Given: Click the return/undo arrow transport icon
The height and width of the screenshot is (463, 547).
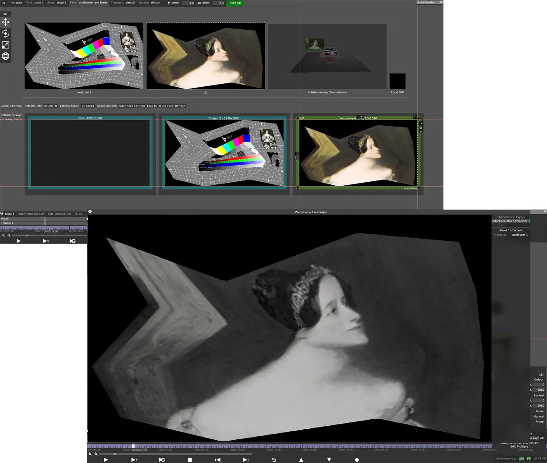Looking at the screenshot, I should pos(273,459).
